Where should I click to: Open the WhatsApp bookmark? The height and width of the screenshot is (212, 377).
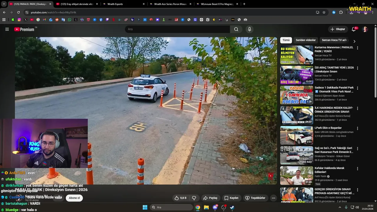[70, 20]
